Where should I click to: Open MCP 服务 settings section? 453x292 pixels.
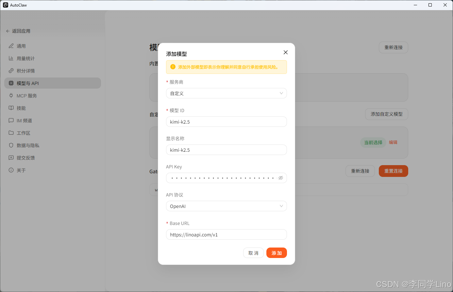tap(53, 96)
